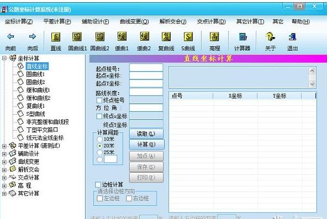This screenshot has width=327, height=219.
Task: Click the 向前 arrow icon
Action: tap(10, 36)
